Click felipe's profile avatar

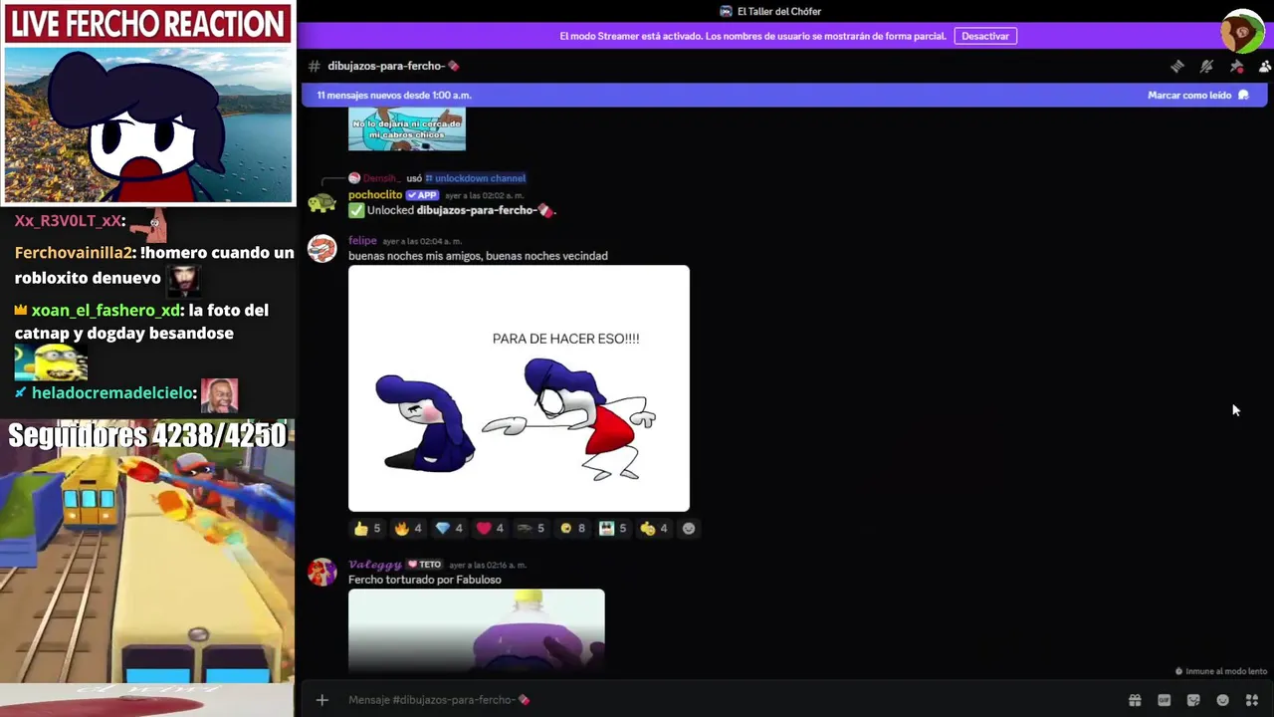pos(321,248)
